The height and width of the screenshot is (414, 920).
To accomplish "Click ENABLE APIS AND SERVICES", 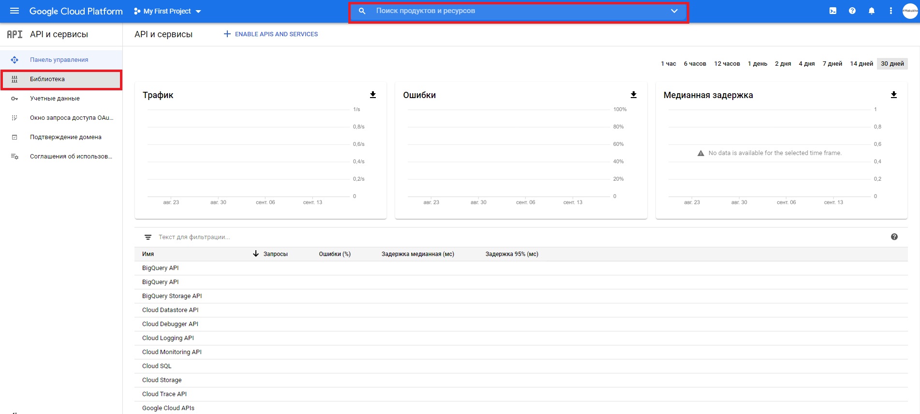I will [270, 34].
